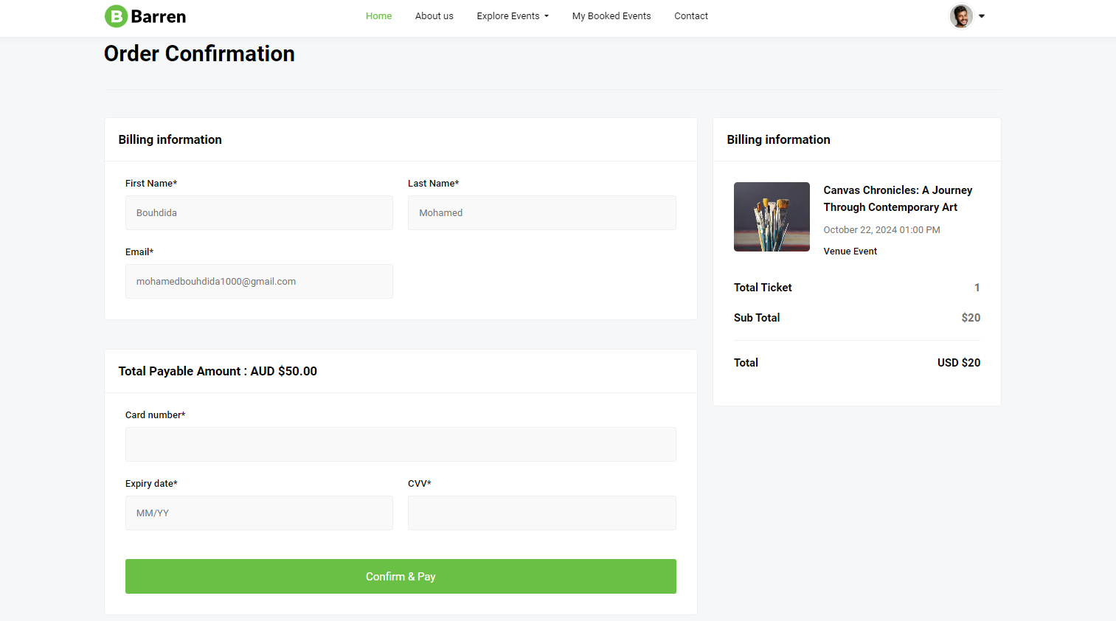Viewport: 1116px width, 621px height.
Task: Click the Barren brand name text
Action: click(x=159, y=16)
